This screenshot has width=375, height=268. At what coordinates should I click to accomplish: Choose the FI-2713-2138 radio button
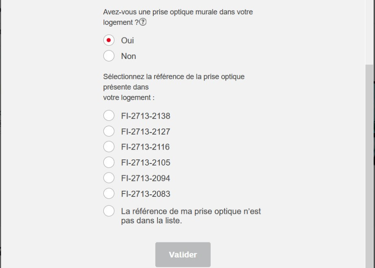point(109,116)
